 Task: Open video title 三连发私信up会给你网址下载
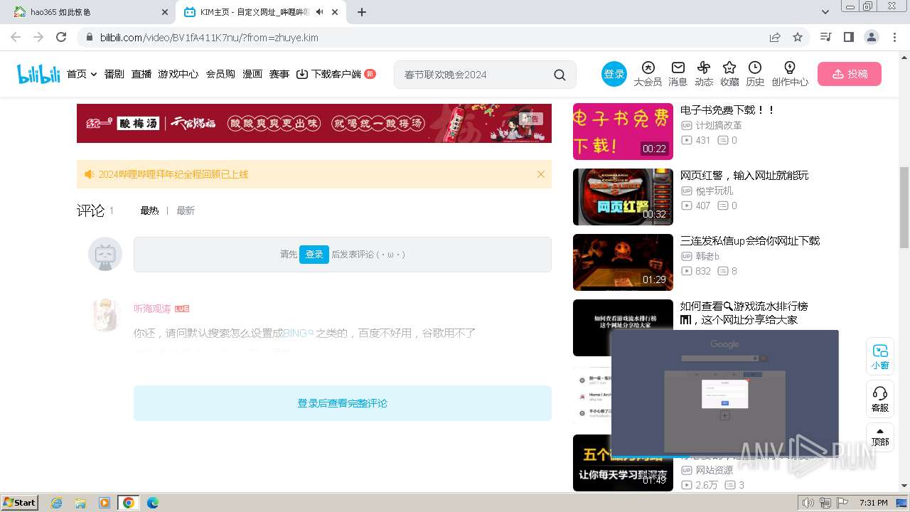(750, 241)
